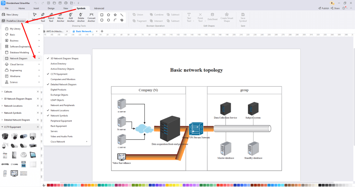Expand the Cisco Network submenu
This screenshot has width=355, height=187.
click(x=67, y=141)
